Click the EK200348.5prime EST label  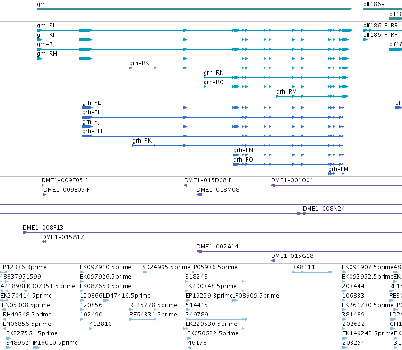tap(211, 286)
